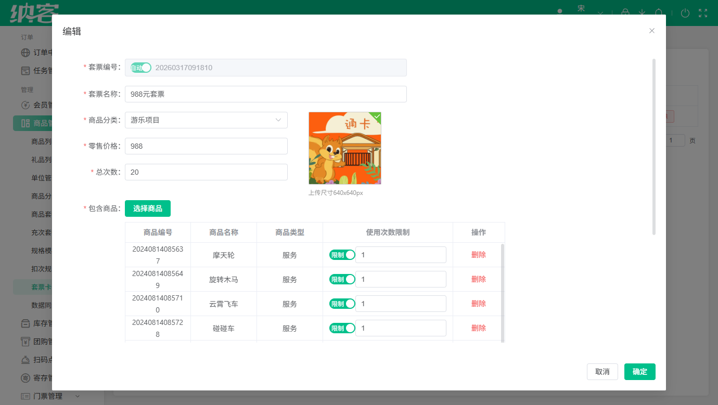
Task: Open 充次套 submenu item in sidebar
Action: pos(41,232)
